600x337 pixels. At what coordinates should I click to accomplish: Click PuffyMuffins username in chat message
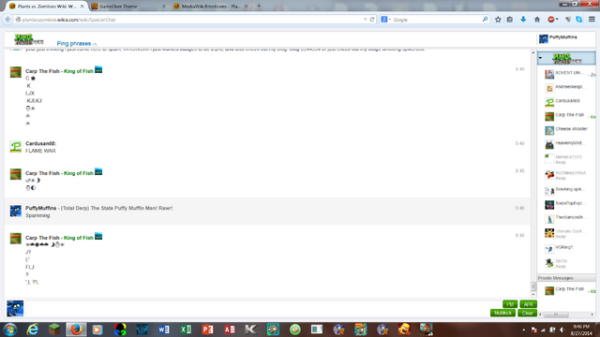40,208
